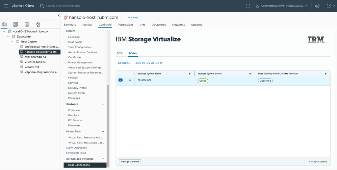Collapse the New Cluster tree node
The height and width of the screenshot is (170, 337).
(12, 42)
